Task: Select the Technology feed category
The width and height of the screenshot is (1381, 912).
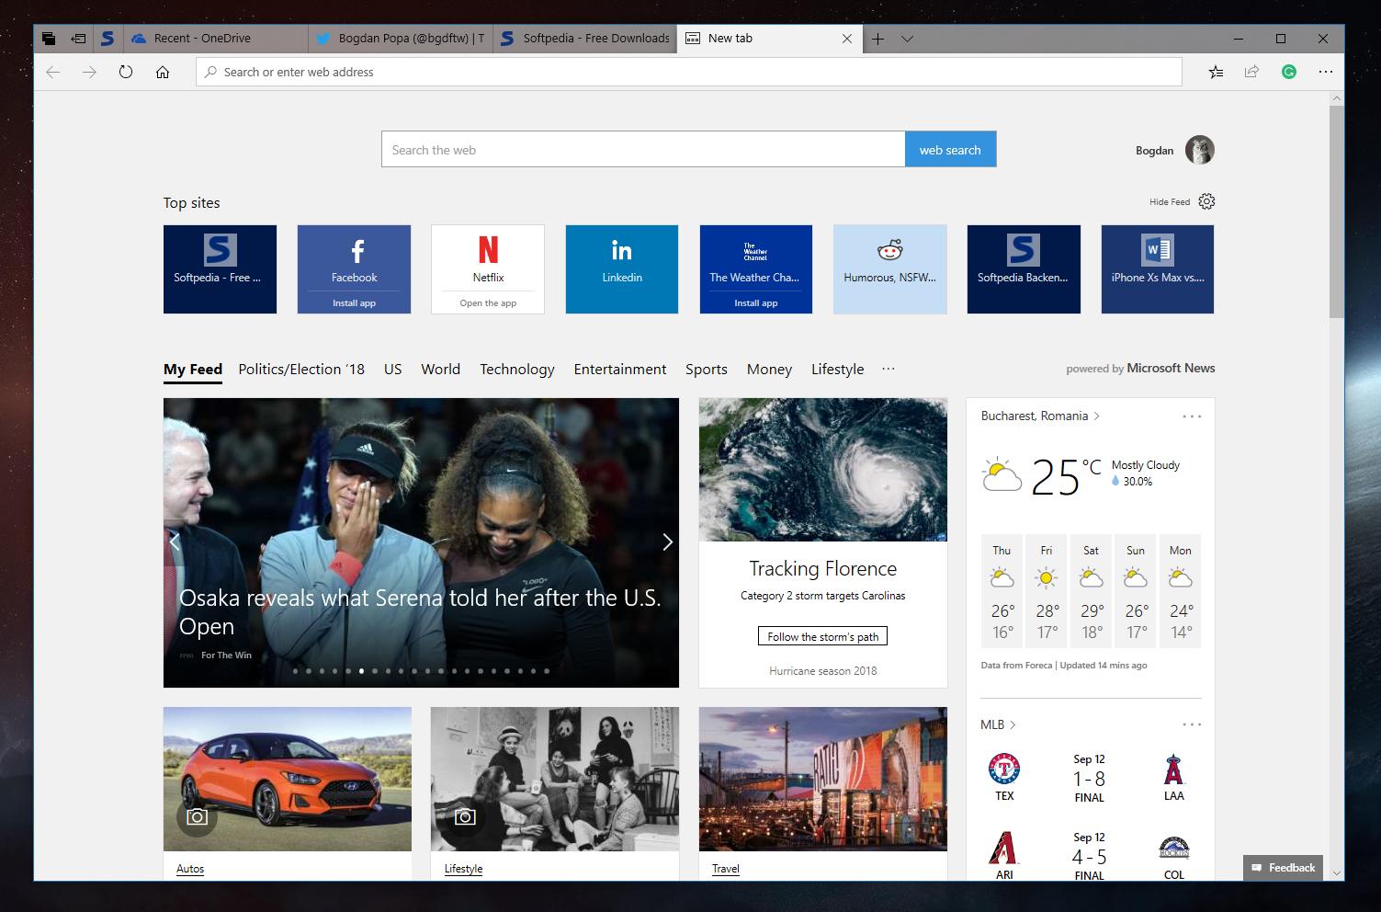Action: 516,369
